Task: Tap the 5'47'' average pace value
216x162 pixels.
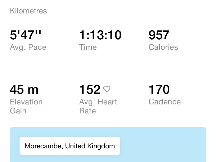Action: (x=26, y=35)
